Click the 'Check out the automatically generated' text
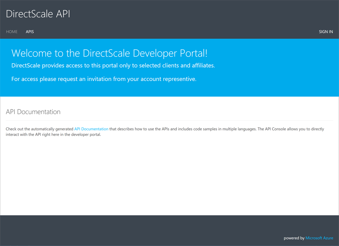Viewport: 339px width, 246px height. (40, 129)
